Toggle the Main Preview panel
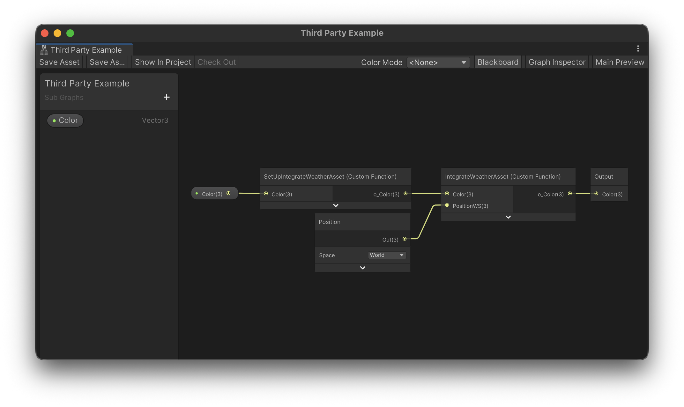 [x=620, y=62]
